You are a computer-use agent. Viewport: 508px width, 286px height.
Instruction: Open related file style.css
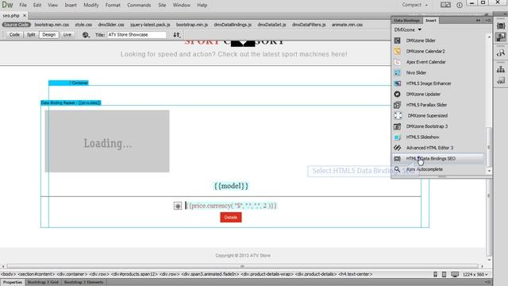point(83,25)
